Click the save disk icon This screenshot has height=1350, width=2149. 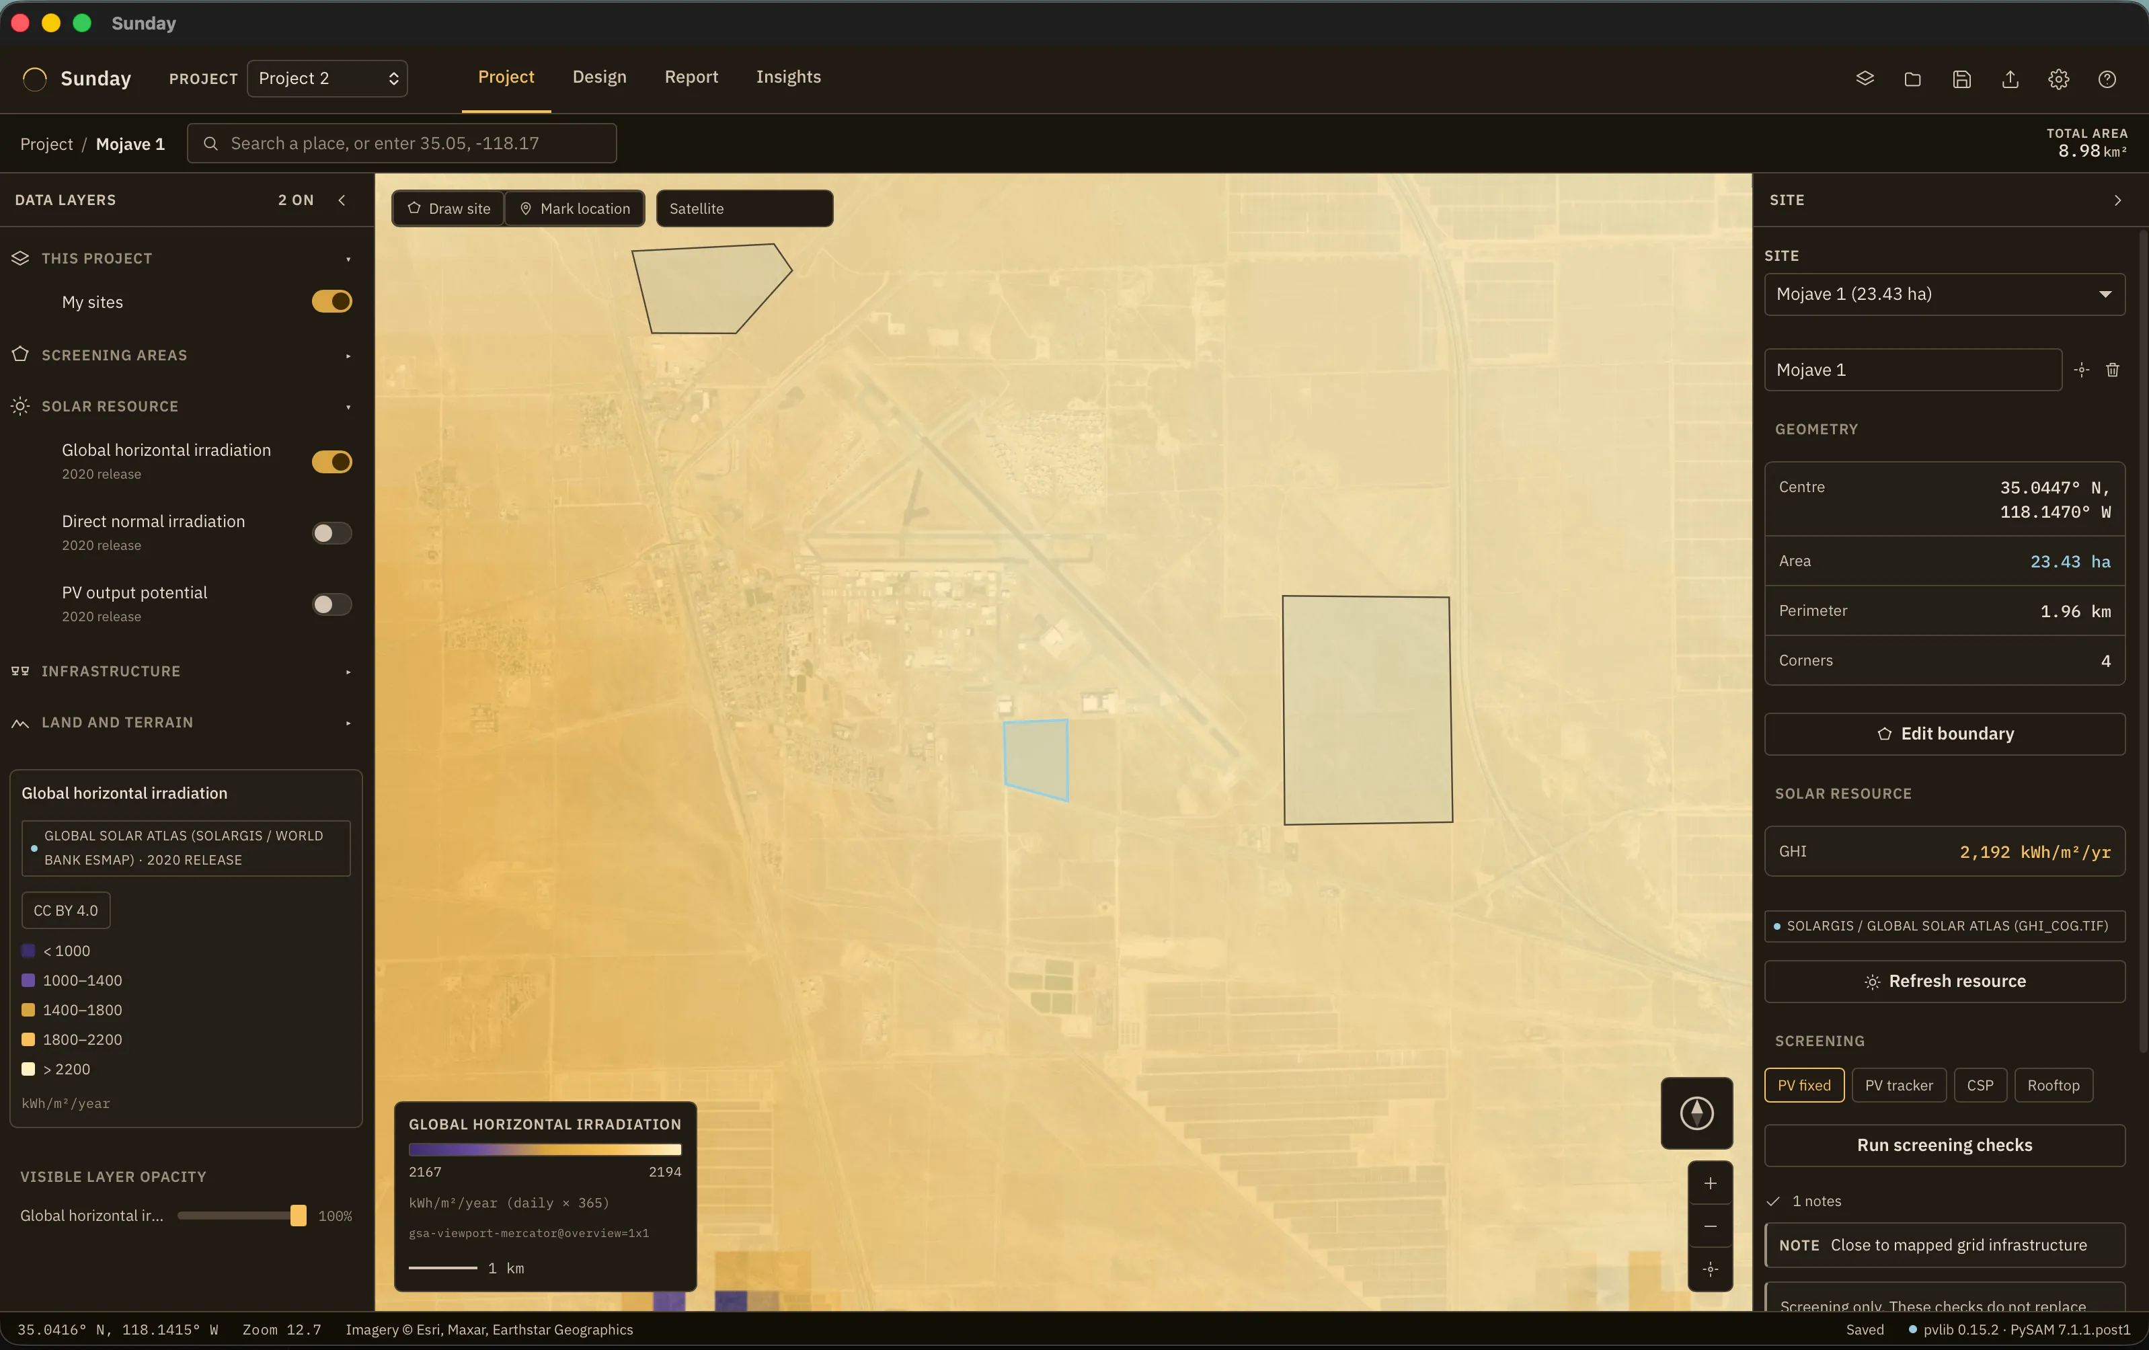click(1961, 79)
